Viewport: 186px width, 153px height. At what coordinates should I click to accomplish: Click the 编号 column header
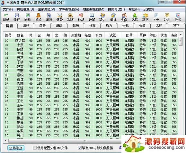pos(8,35)
